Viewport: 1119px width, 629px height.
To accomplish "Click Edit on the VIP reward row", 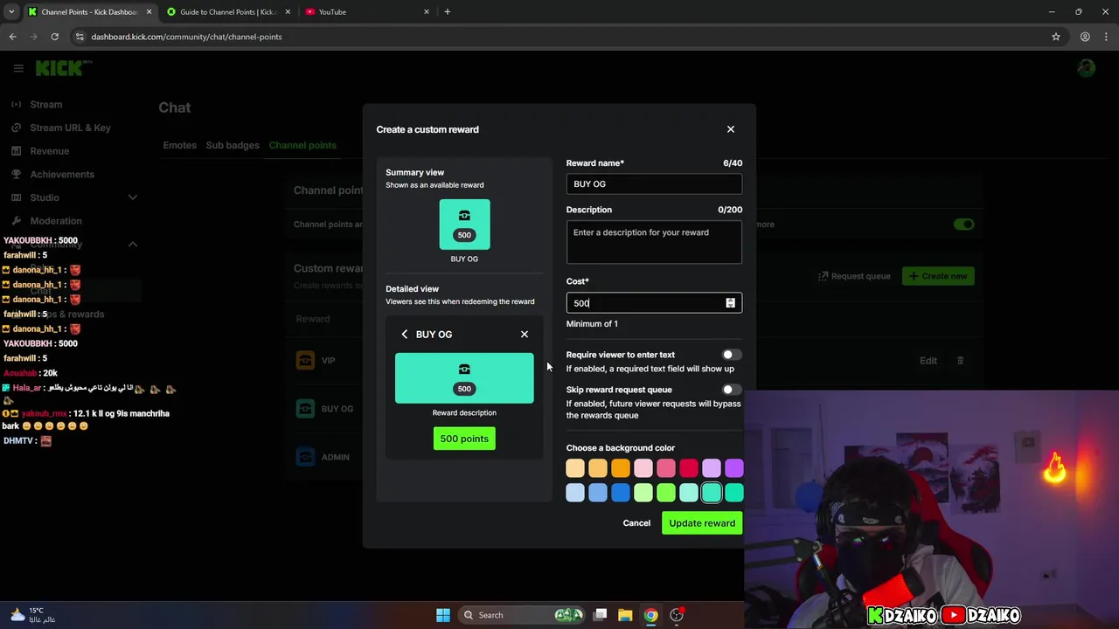I will 928,361.
